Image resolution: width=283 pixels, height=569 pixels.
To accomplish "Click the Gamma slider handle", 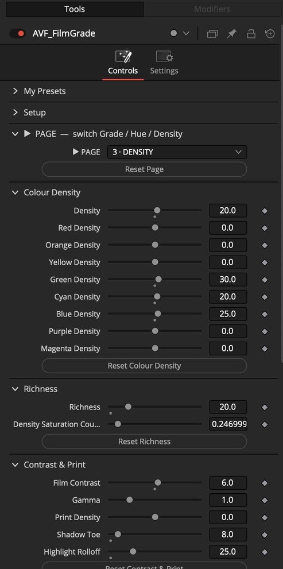I will pyautogui.click(x=130, y=500).
